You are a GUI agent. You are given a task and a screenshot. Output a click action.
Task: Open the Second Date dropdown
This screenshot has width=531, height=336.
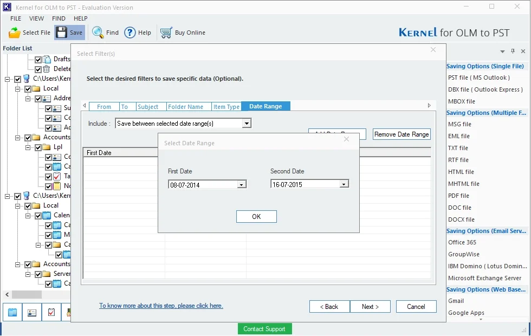[x=344, y=184]
